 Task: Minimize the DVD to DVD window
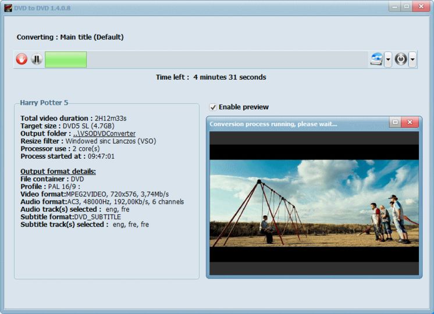click(395, 6)
